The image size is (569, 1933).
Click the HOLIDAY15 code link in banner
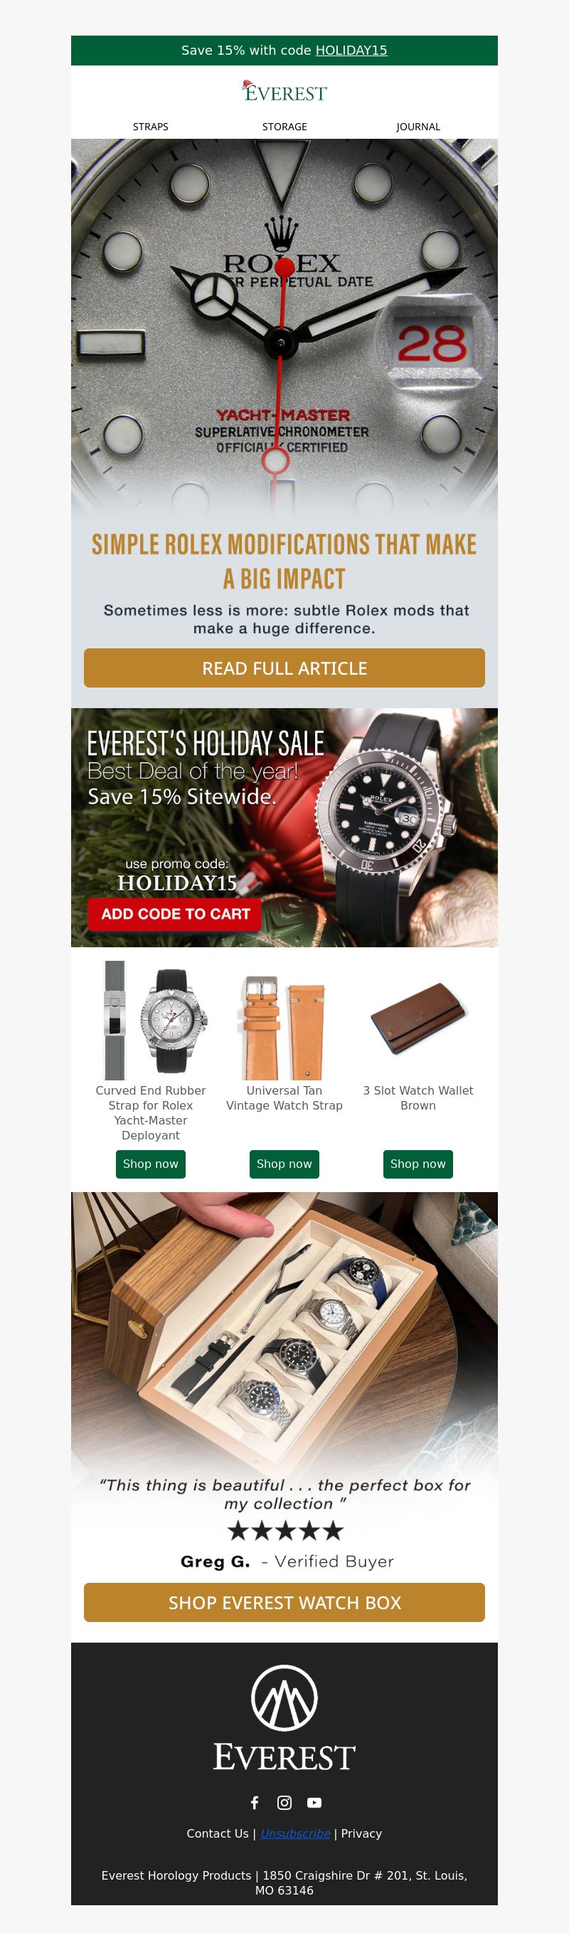pyautogui.click(x=351, y=51)
